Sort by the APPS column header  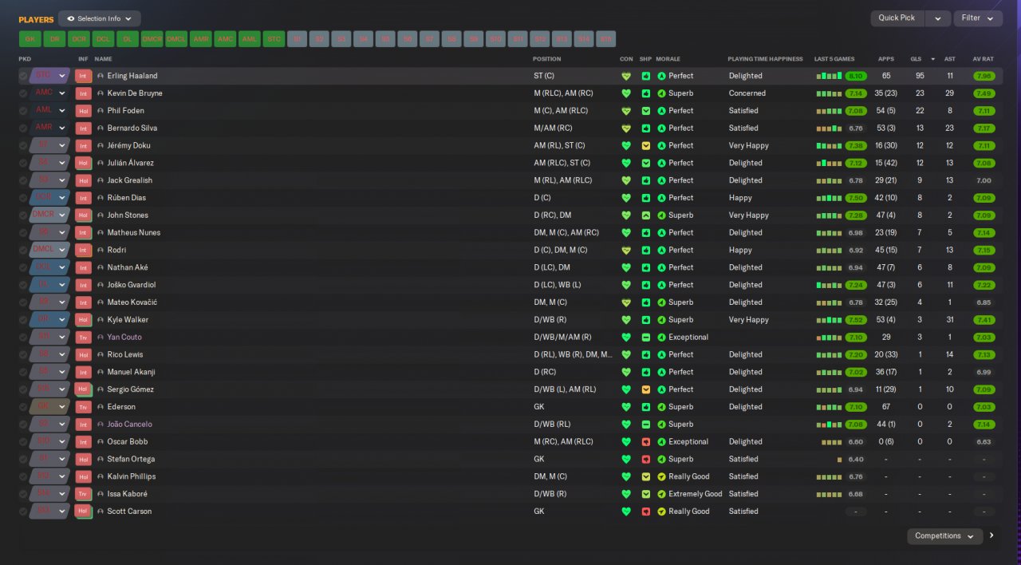(x=885, y=59)
